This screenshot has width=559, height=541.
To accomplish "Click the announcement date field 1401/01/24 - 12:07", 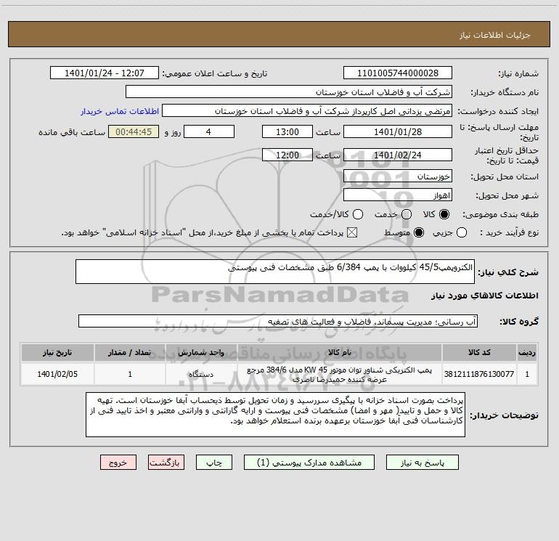I will click(x=105, y=73).
